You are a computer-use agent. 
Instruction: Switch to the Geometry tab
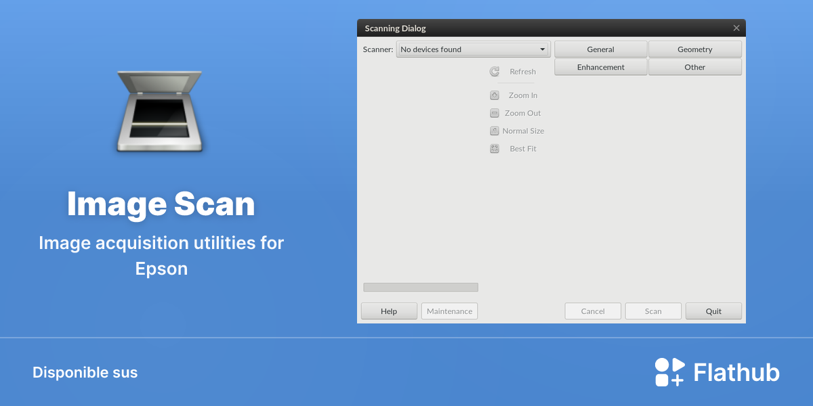tap(695, 49)
